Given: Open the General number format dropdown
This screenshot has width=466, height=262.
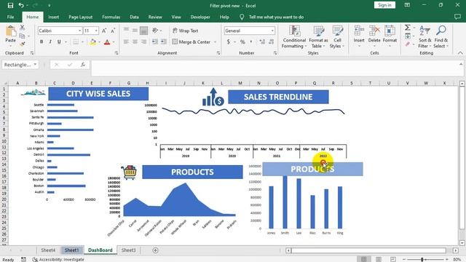Looking at the screenshot, I should click(x=272, y=31).
